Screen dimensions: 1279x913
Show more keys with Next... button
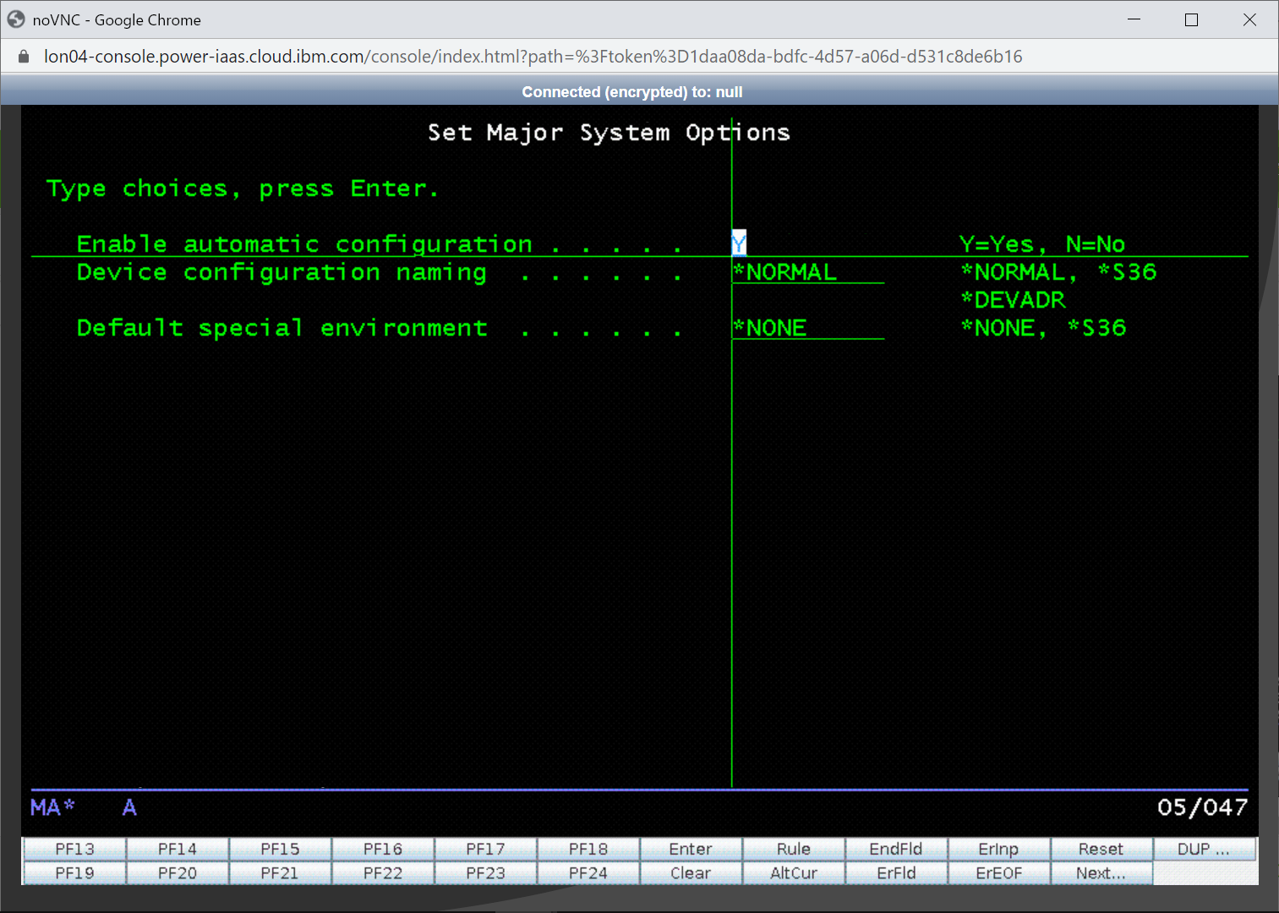[1101, 873]
